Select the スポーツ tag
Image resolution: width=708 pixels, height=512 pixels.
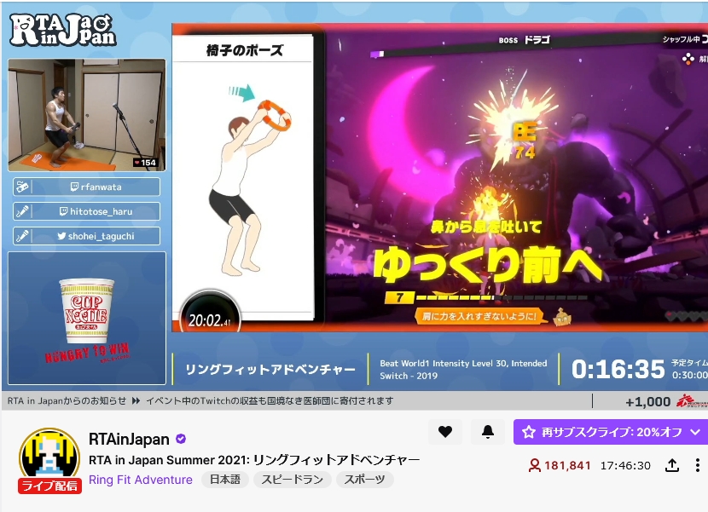tap(365, 480)
